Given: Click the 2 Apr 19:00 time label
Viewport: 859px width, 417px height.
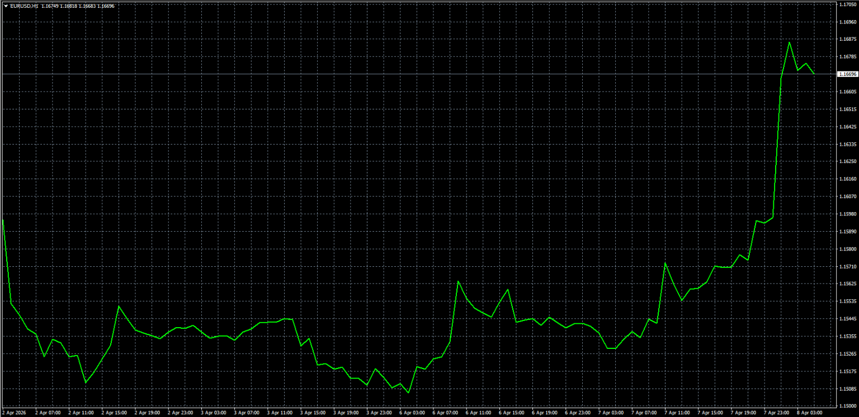Looking at the screenshot, I should tap(147, 413).
